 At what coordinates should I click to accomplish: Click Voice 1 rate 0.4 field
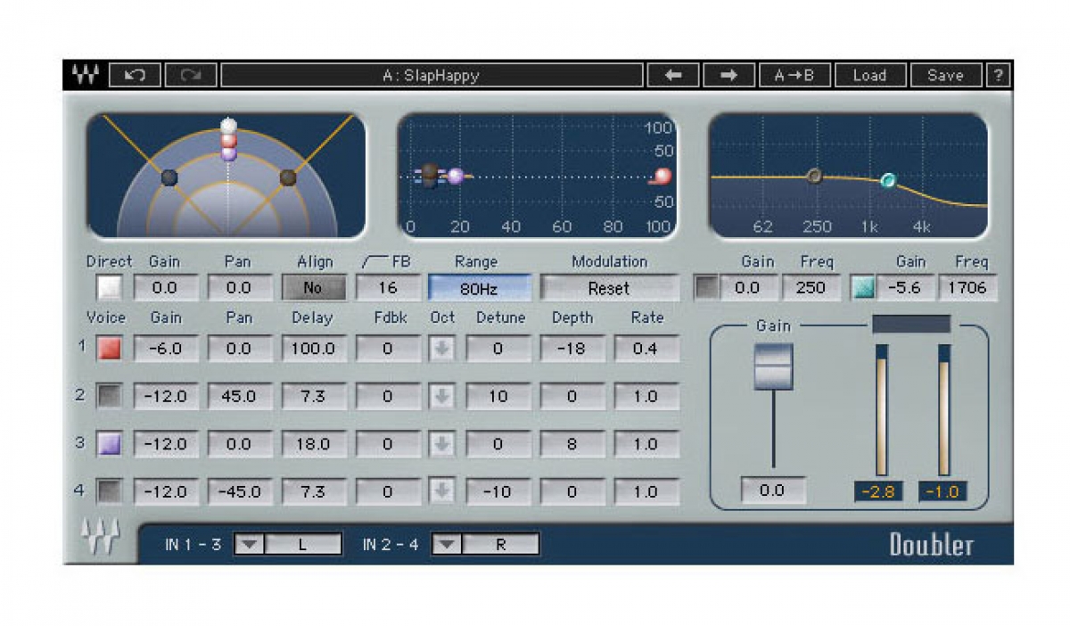646,349
